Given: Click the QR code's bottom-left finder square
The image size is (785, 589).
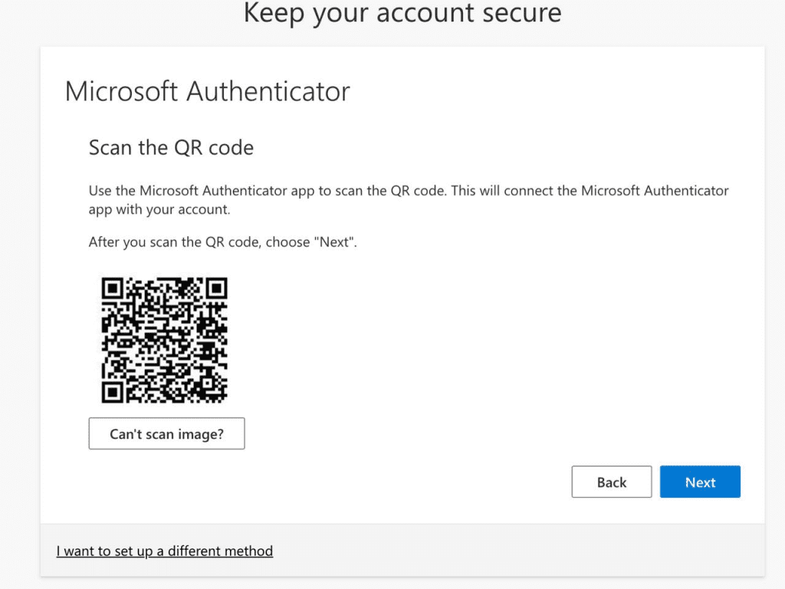Looking at the screenshot, I should (113, 392).
